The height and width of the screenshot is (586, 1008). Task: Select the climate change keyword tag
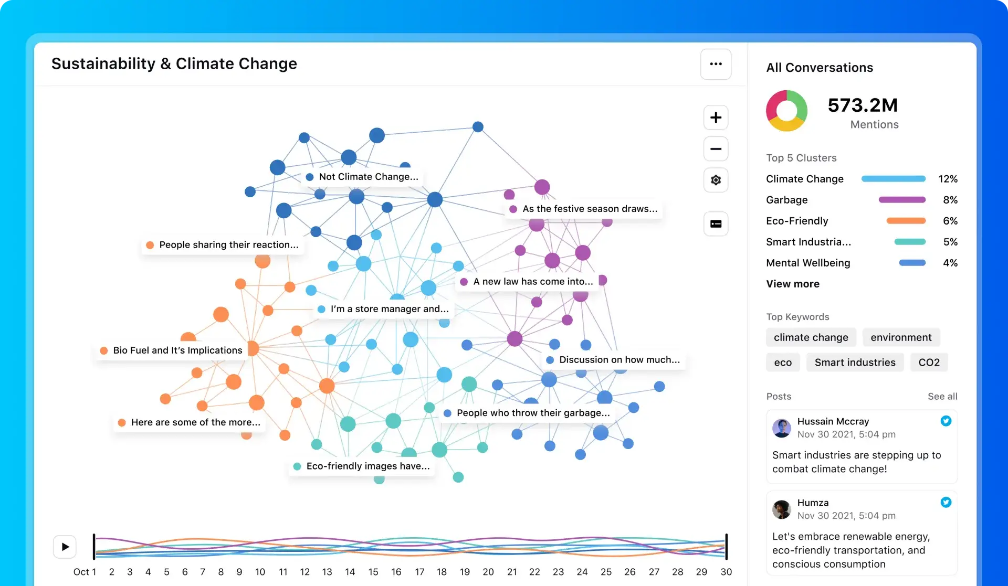click(811, 337)
